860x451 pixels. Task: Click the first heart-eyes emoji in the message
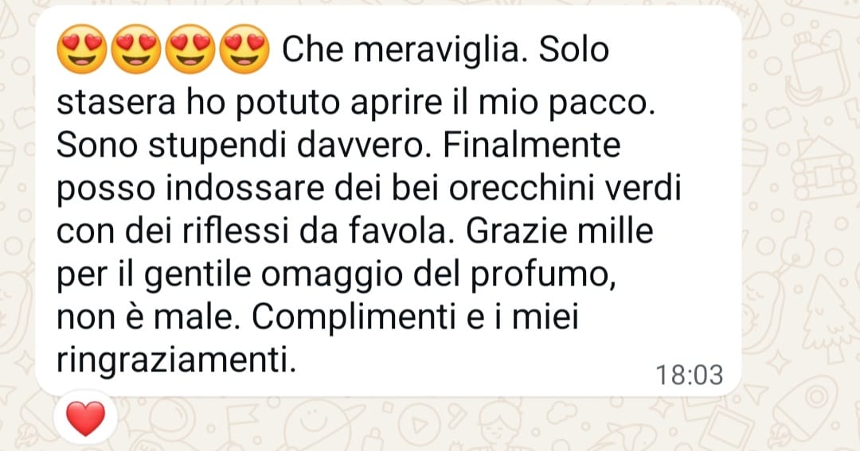point(82,49)
